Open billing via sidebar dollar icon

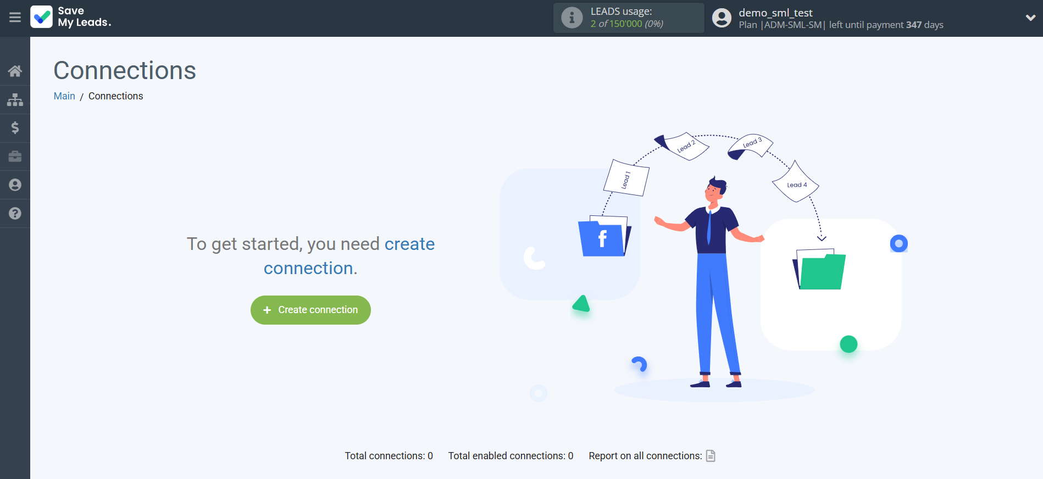pyautogui.click(x=15, y=128)
